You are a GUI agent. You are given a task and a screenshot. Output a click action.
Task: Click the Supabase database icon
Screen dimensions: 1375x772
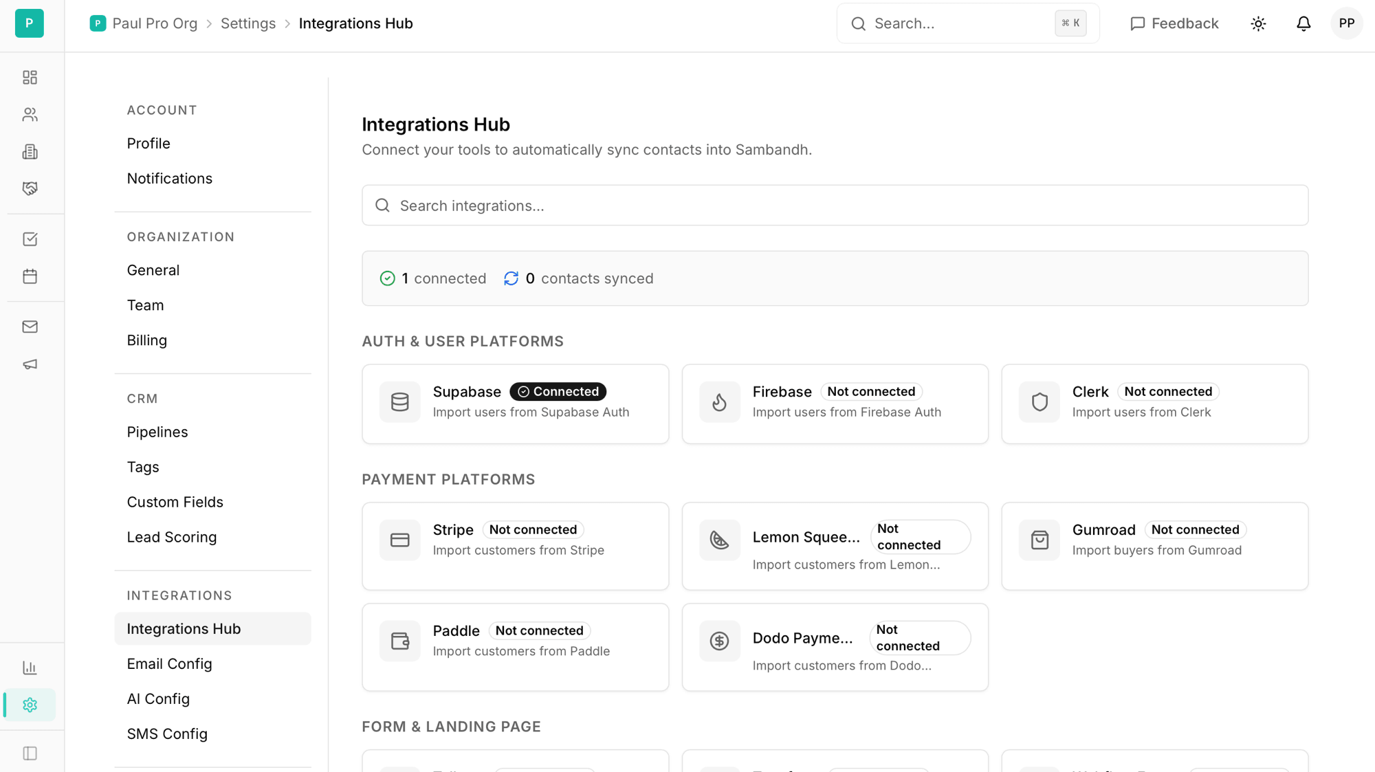pos(400,401)
